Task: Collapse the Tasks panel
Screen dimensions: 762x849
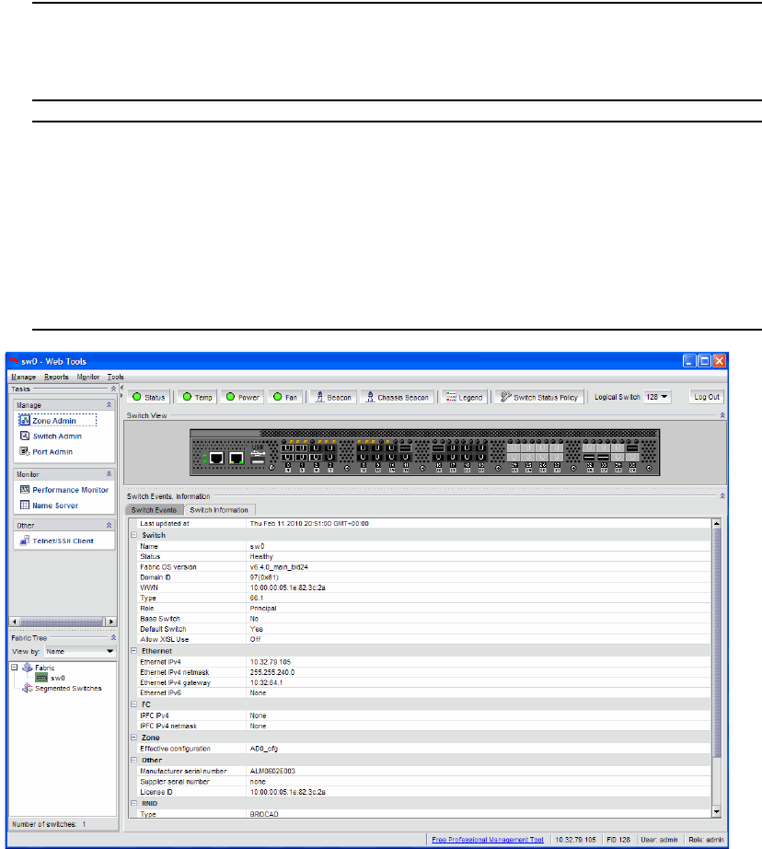Action: [x=113, y=389]
